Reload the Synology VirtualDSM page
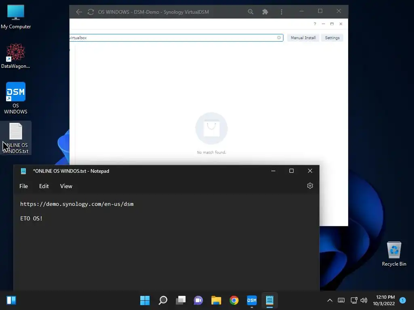 point(91,12)
